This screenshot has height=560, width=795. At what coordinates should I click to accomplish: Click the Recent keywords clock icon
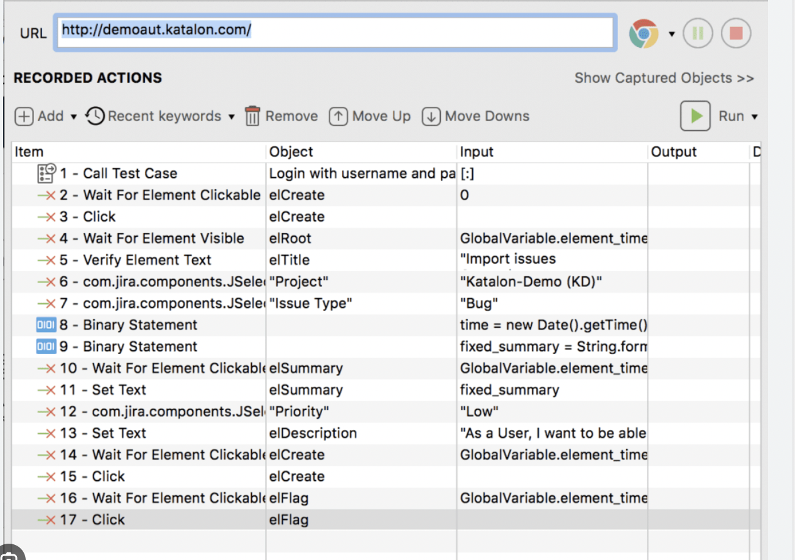pyautogui.click(x=95, y=116)
